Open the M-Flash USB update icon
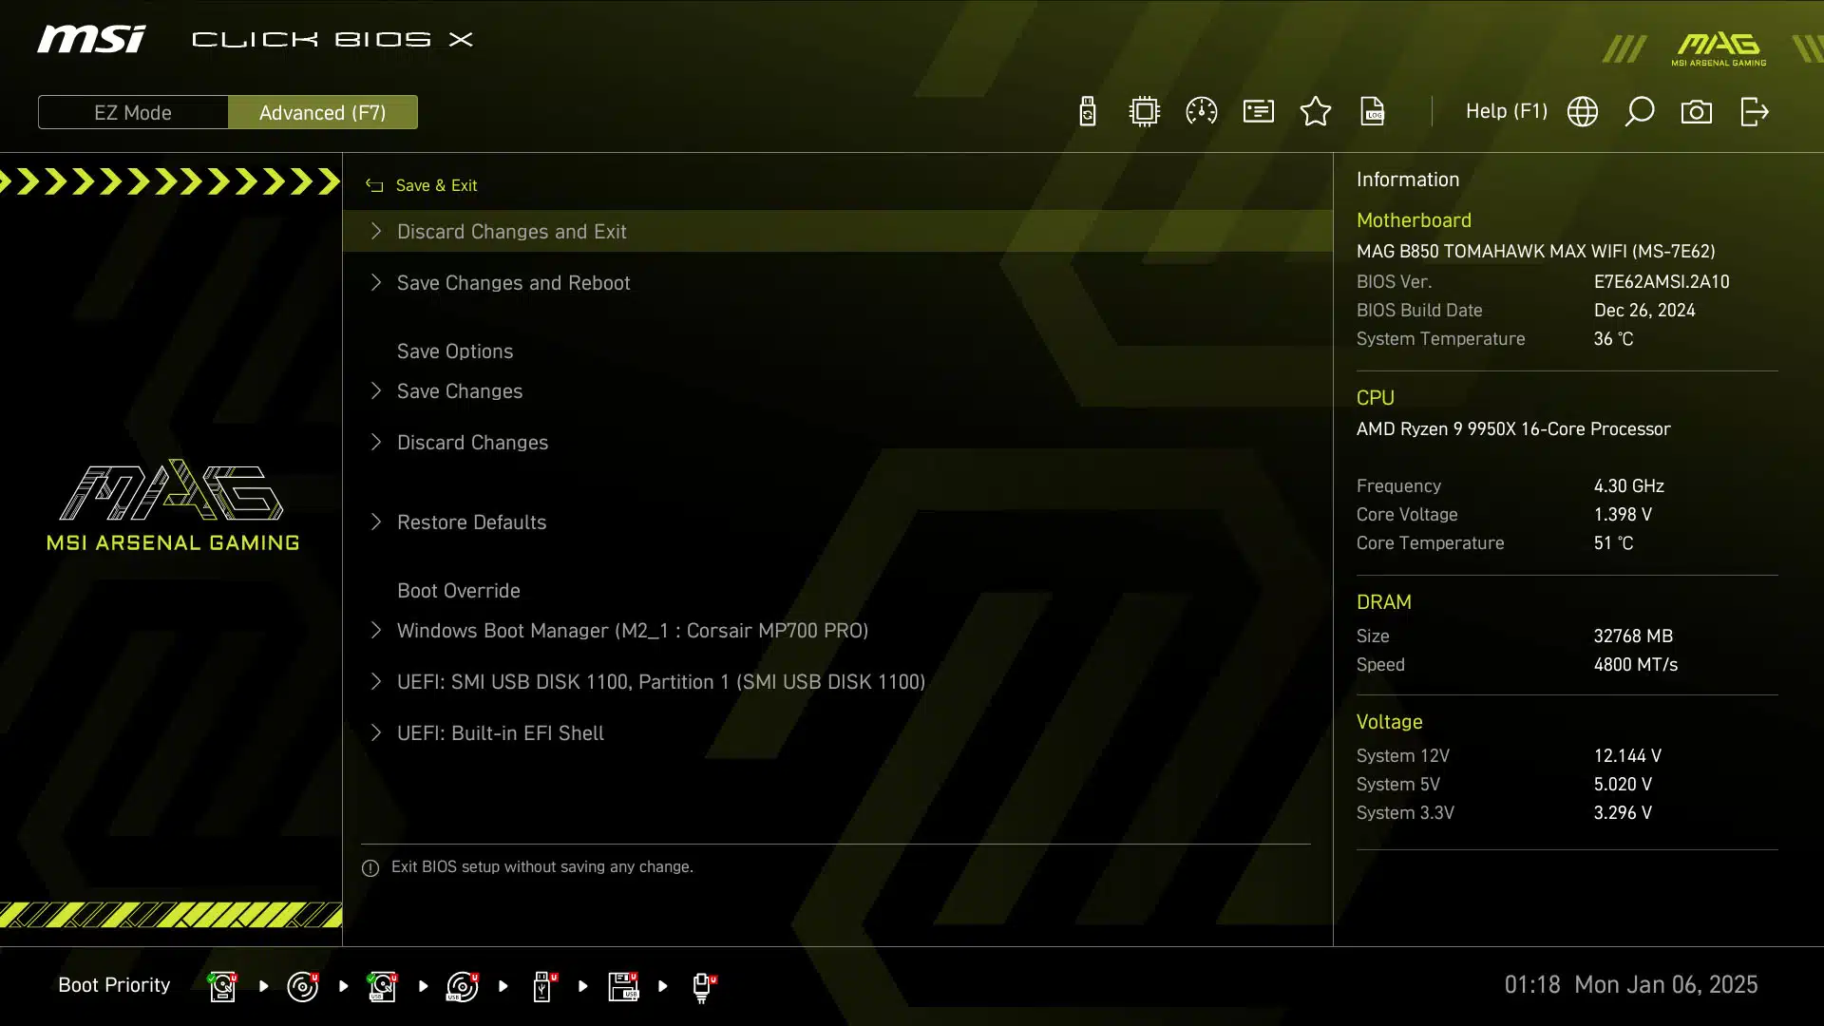The image size is (1824, 1026). tap(1088, 112)
